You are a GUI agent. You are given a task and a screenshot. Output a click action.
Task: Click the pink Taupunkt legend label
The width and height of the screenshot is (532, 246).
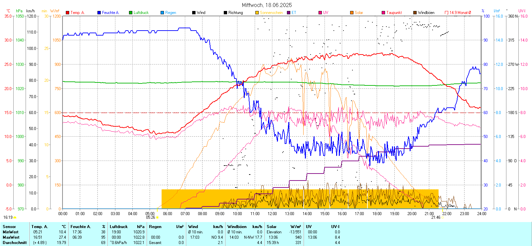coord(394,13)
